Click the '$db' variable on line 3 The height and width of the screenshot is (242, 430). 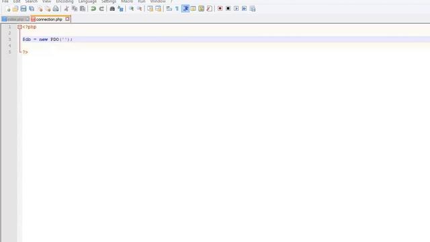click(27, 40)
